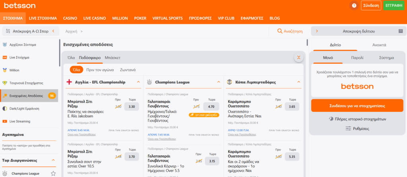
Task: Click the search magnifier icon
Action: [x=280, y=31]
